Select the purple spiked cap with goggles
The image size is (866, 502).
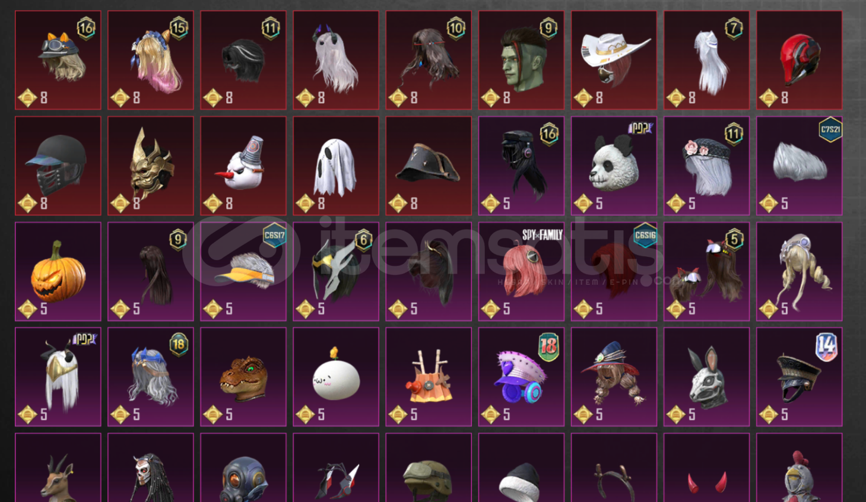pyautogui.click(x=521, y=377)
